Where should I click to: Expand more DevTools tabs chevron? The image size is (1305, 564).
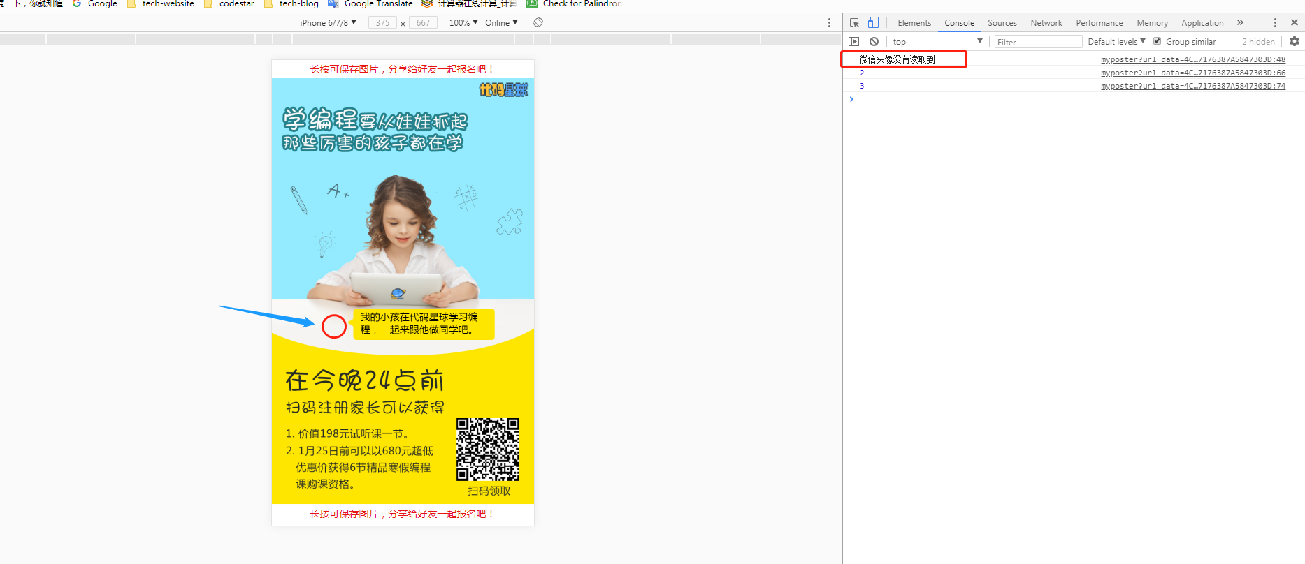(1240, 22)
